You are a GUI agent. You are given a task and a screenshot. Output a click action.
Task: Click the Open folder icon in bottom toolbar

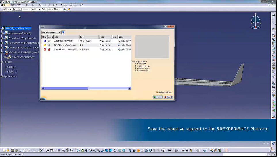point(8,150)
